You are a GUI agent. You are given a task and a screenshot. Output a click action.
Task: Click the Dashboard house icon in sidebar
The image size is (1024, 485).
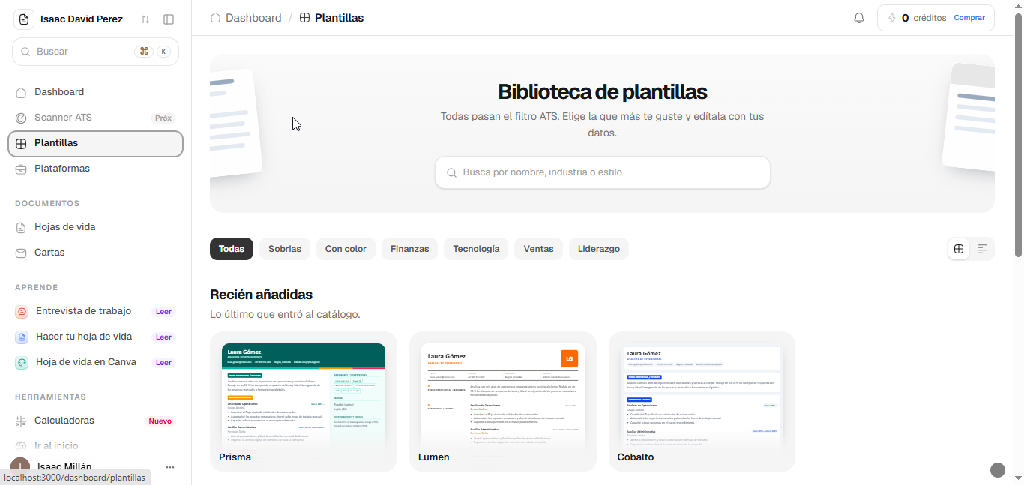[x=21, y=92]
